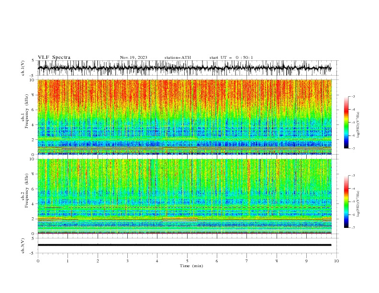The height and width of the screenshot is (293, 379).
Task: Click the ch.2 color bar 'log(PSD)(V²/Hz)' label
Action: click(x=358, y=203)
